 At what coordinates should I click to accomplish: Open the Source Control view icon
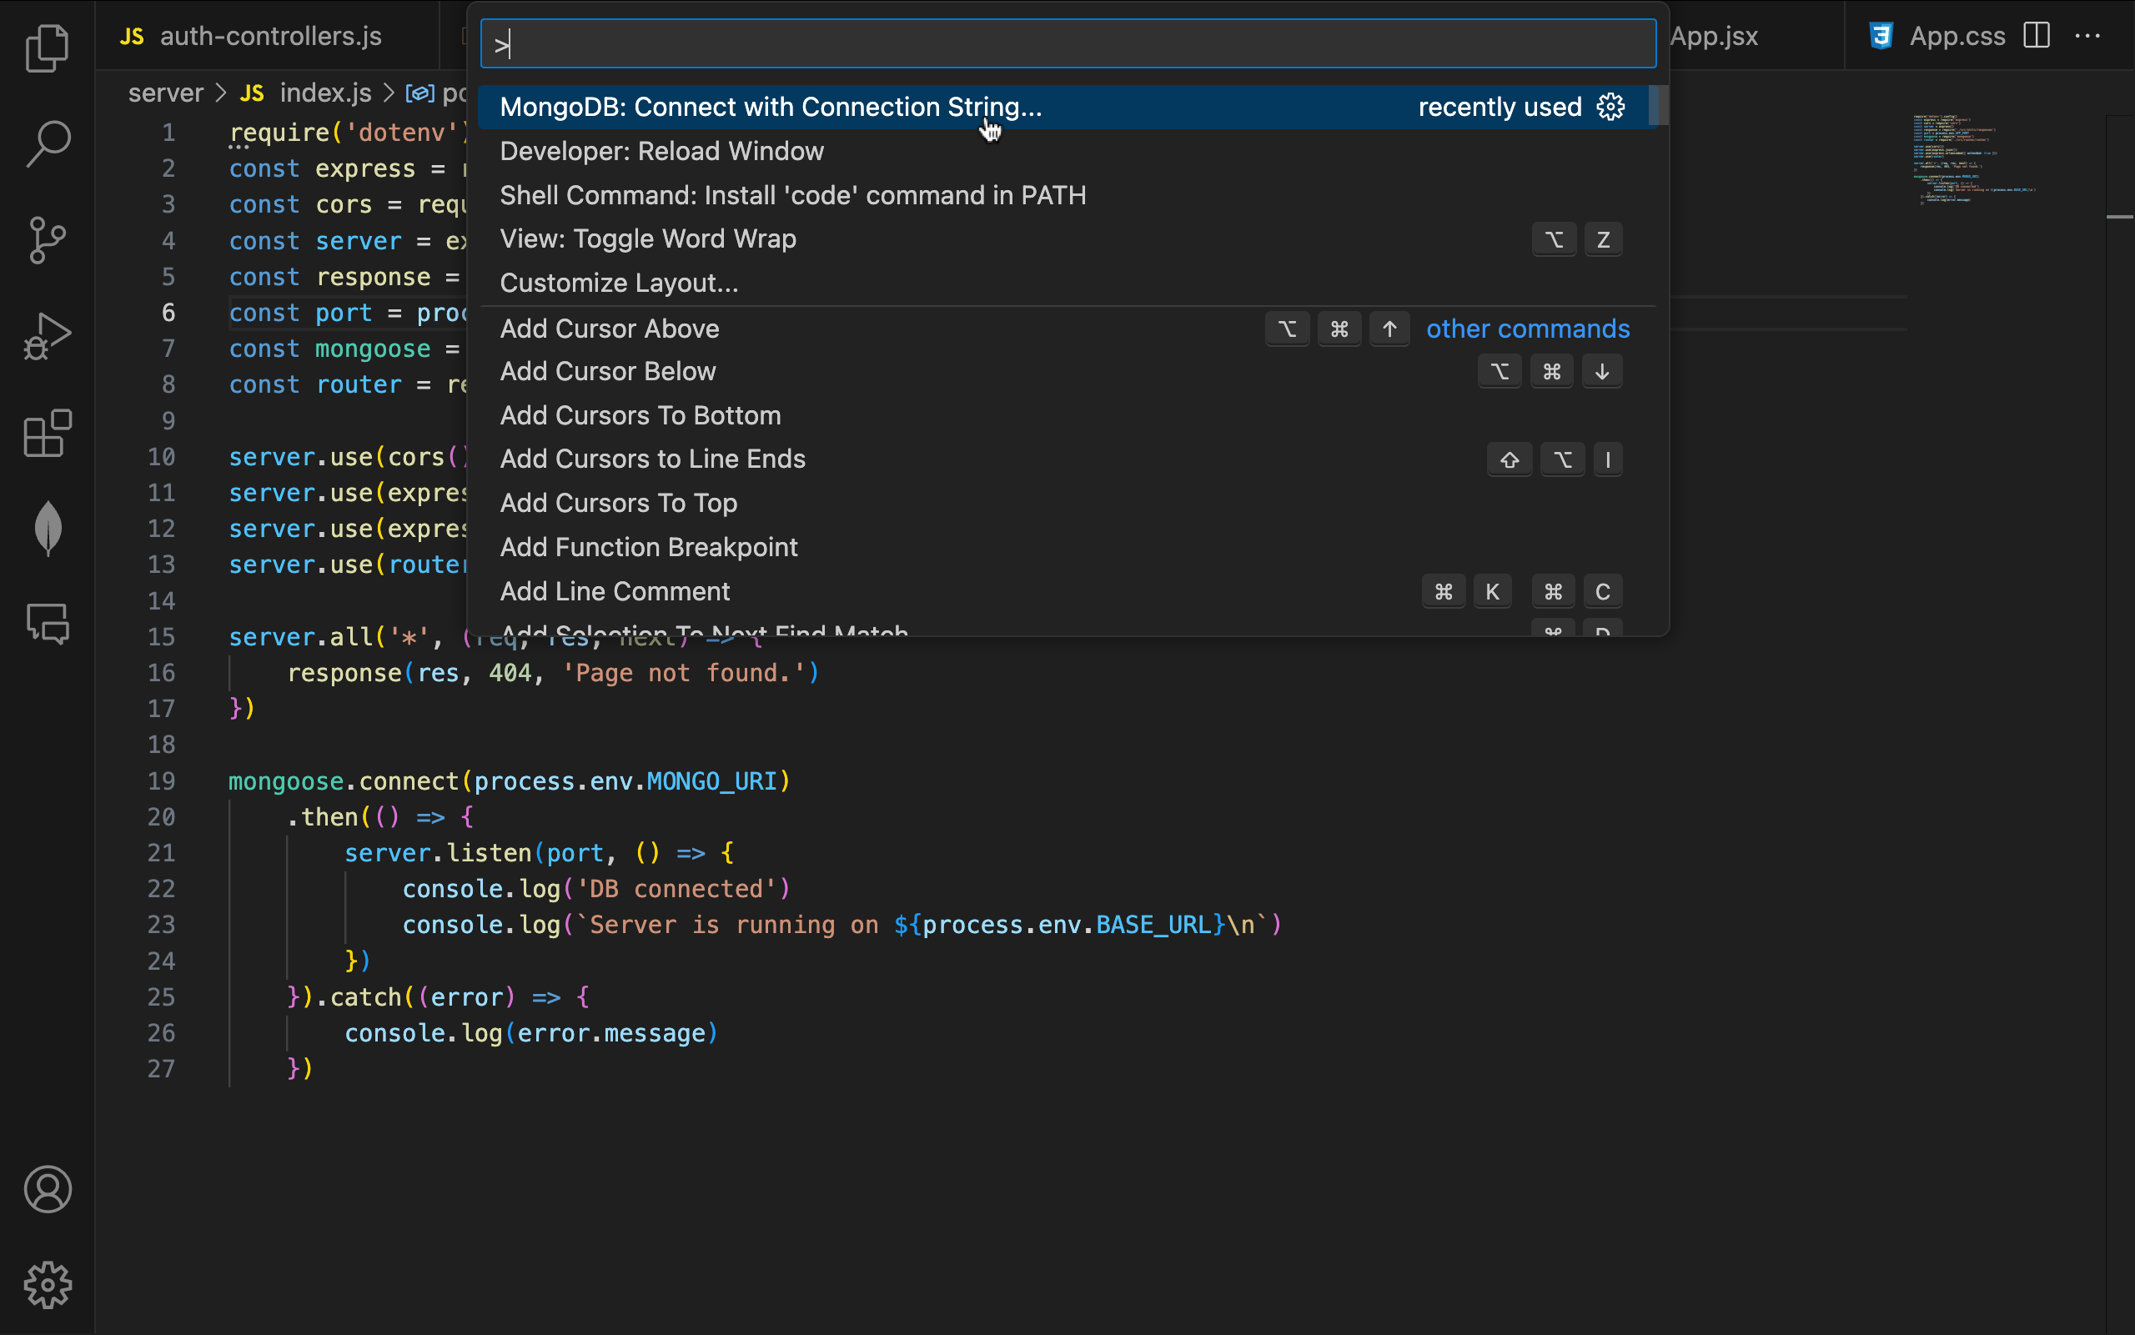(x=48, y=240)
